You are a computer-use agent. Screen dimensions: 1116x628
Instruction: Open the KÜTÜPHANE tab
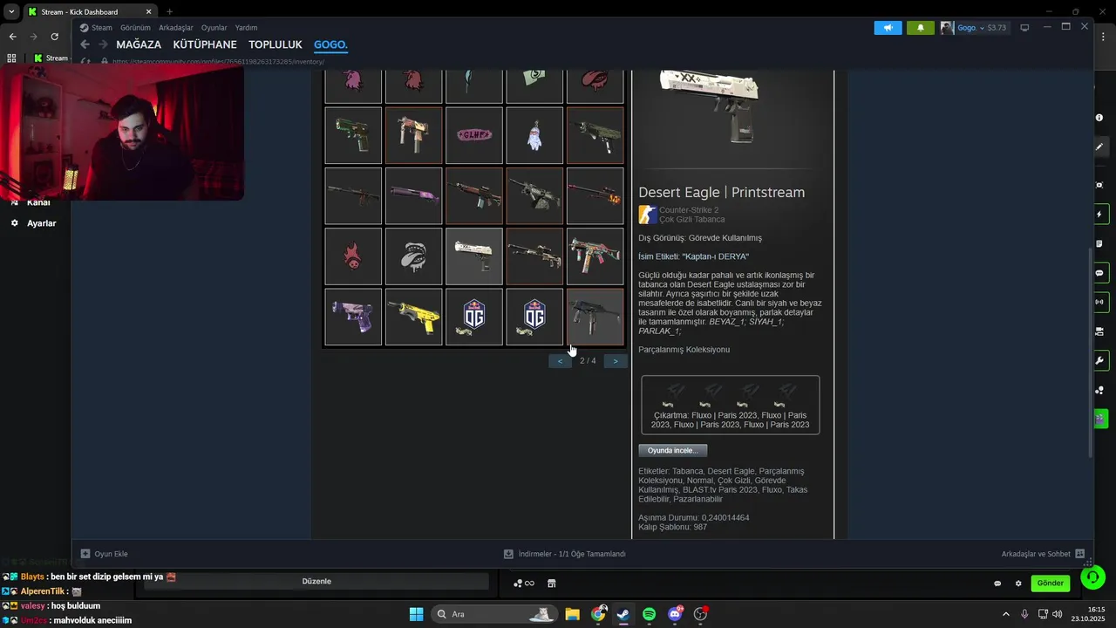205,44
